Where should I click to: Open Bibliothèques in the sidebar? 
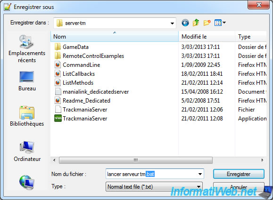coord(26,116)
